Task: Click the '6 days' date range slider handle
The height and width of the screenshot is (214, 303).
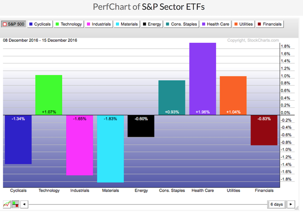Action: coord(276,204)
